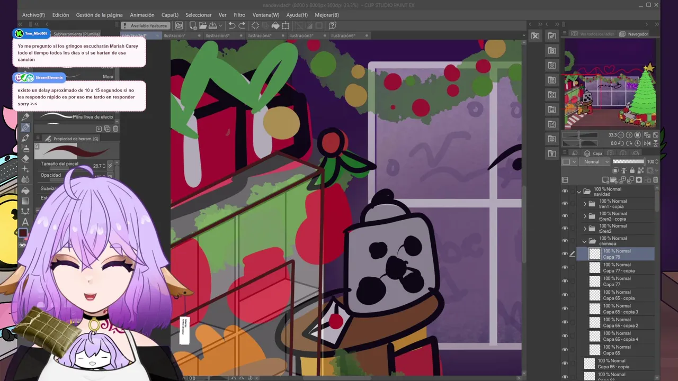Create a new layer folder

tap(613, 180)
